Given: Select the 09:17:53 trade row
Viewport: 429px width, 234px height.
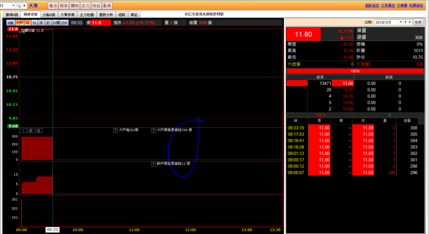Looking at the screenshot, I should pos(355,134).
